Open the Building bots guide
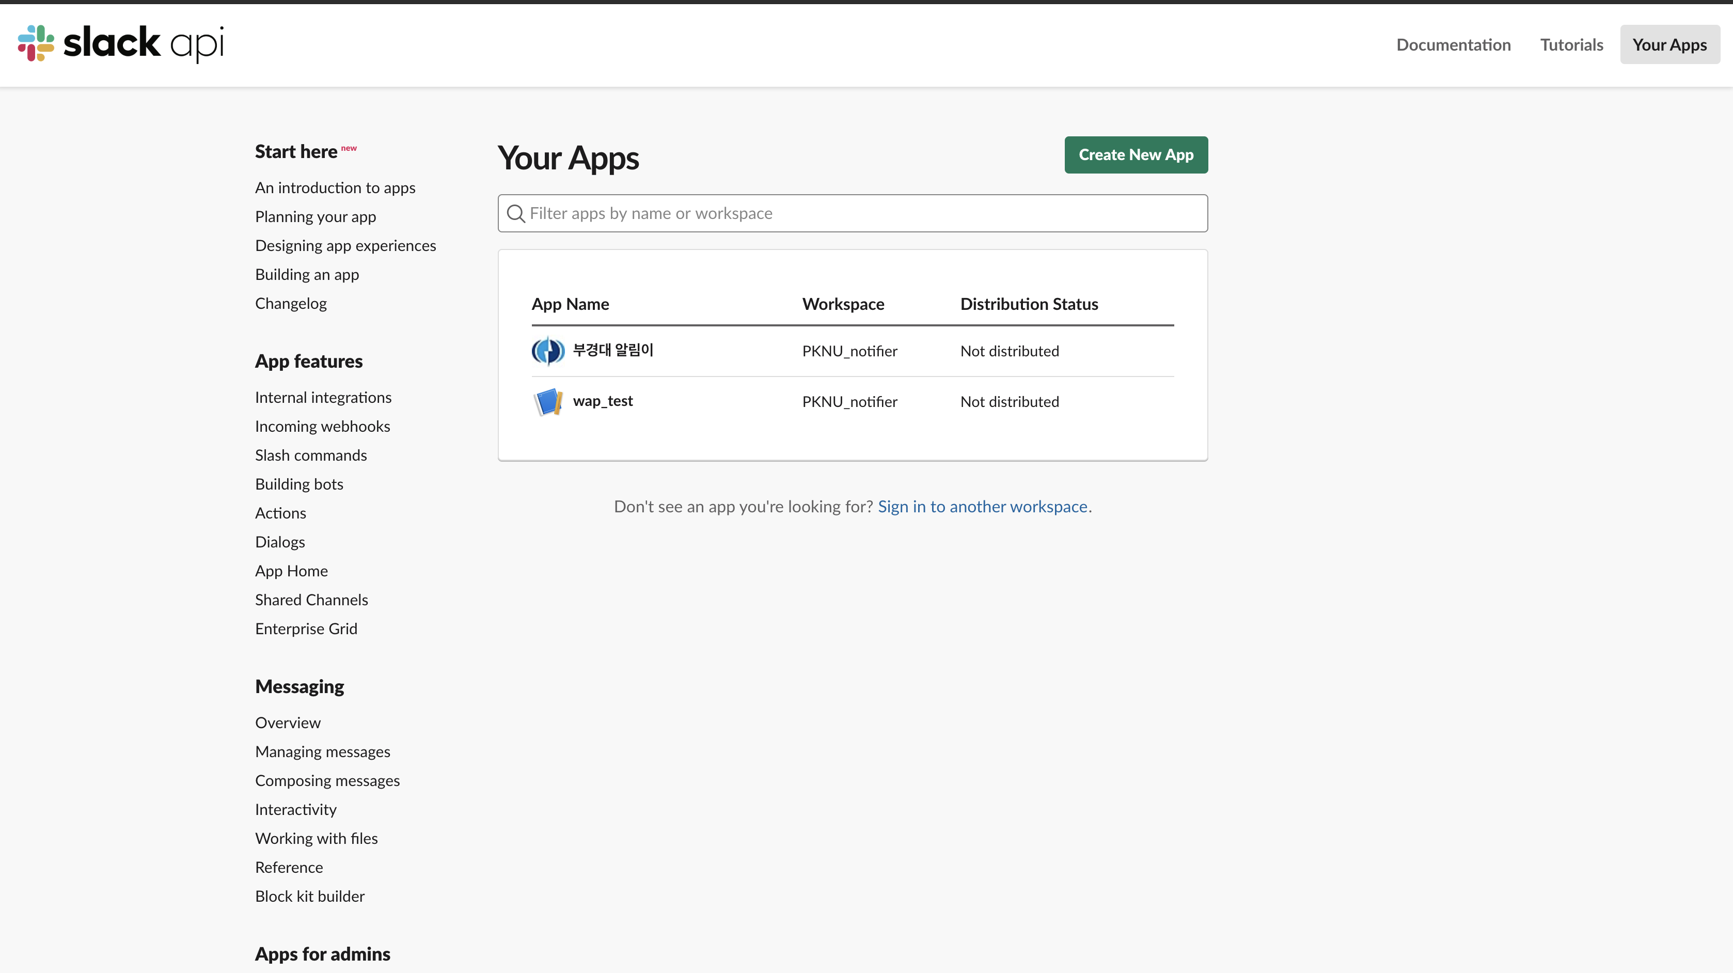Viewport: 1733px width, 973px height. [x=300, y=484]
